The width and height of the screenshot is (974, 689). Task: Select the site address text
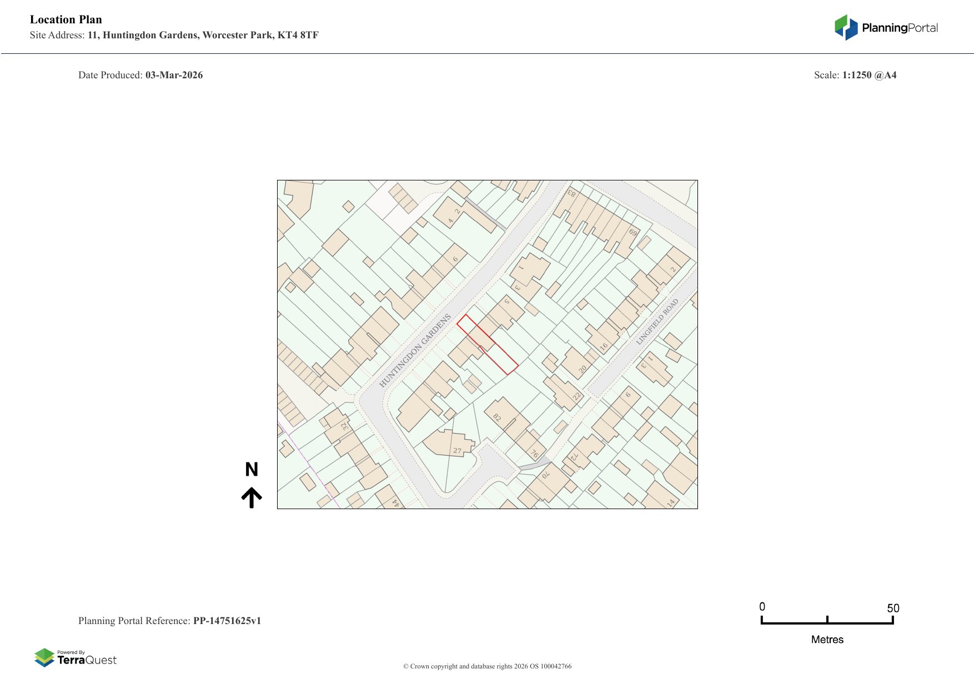[x=174, y=35]
